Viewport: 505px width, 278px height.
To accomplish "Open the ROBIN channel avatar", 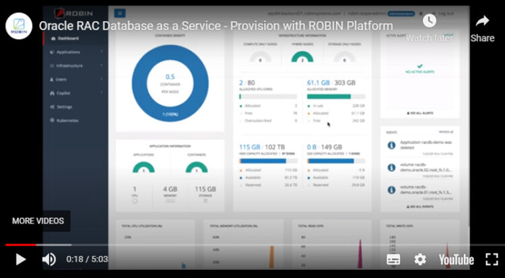I will coord(19,26).
